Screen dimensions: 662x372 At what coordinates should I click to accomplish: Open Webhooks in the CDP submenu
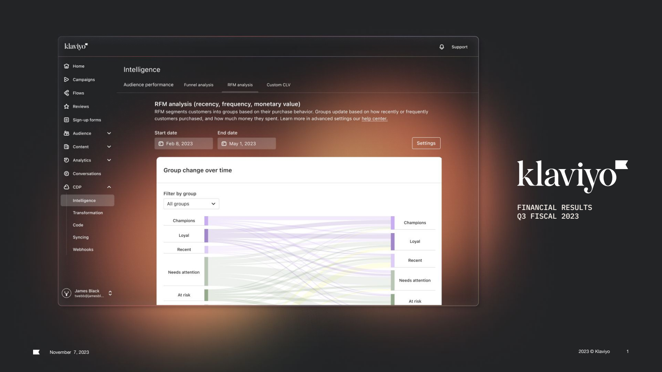point(83,250)
